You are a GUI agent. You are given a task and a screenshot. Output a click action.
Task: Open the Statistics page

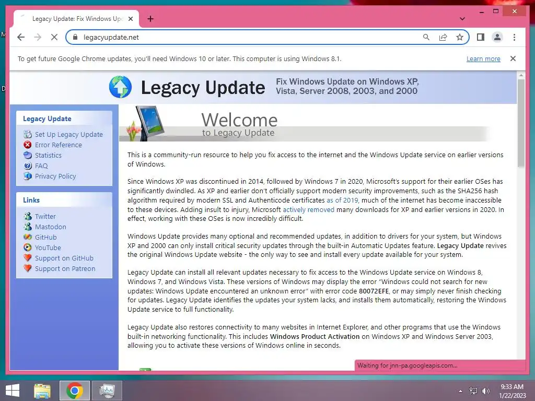48,155
